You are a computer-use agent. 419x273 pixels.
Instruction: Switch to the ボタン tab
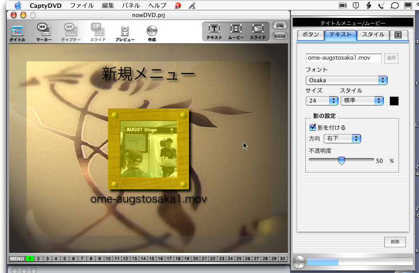(x=311, y=35)
